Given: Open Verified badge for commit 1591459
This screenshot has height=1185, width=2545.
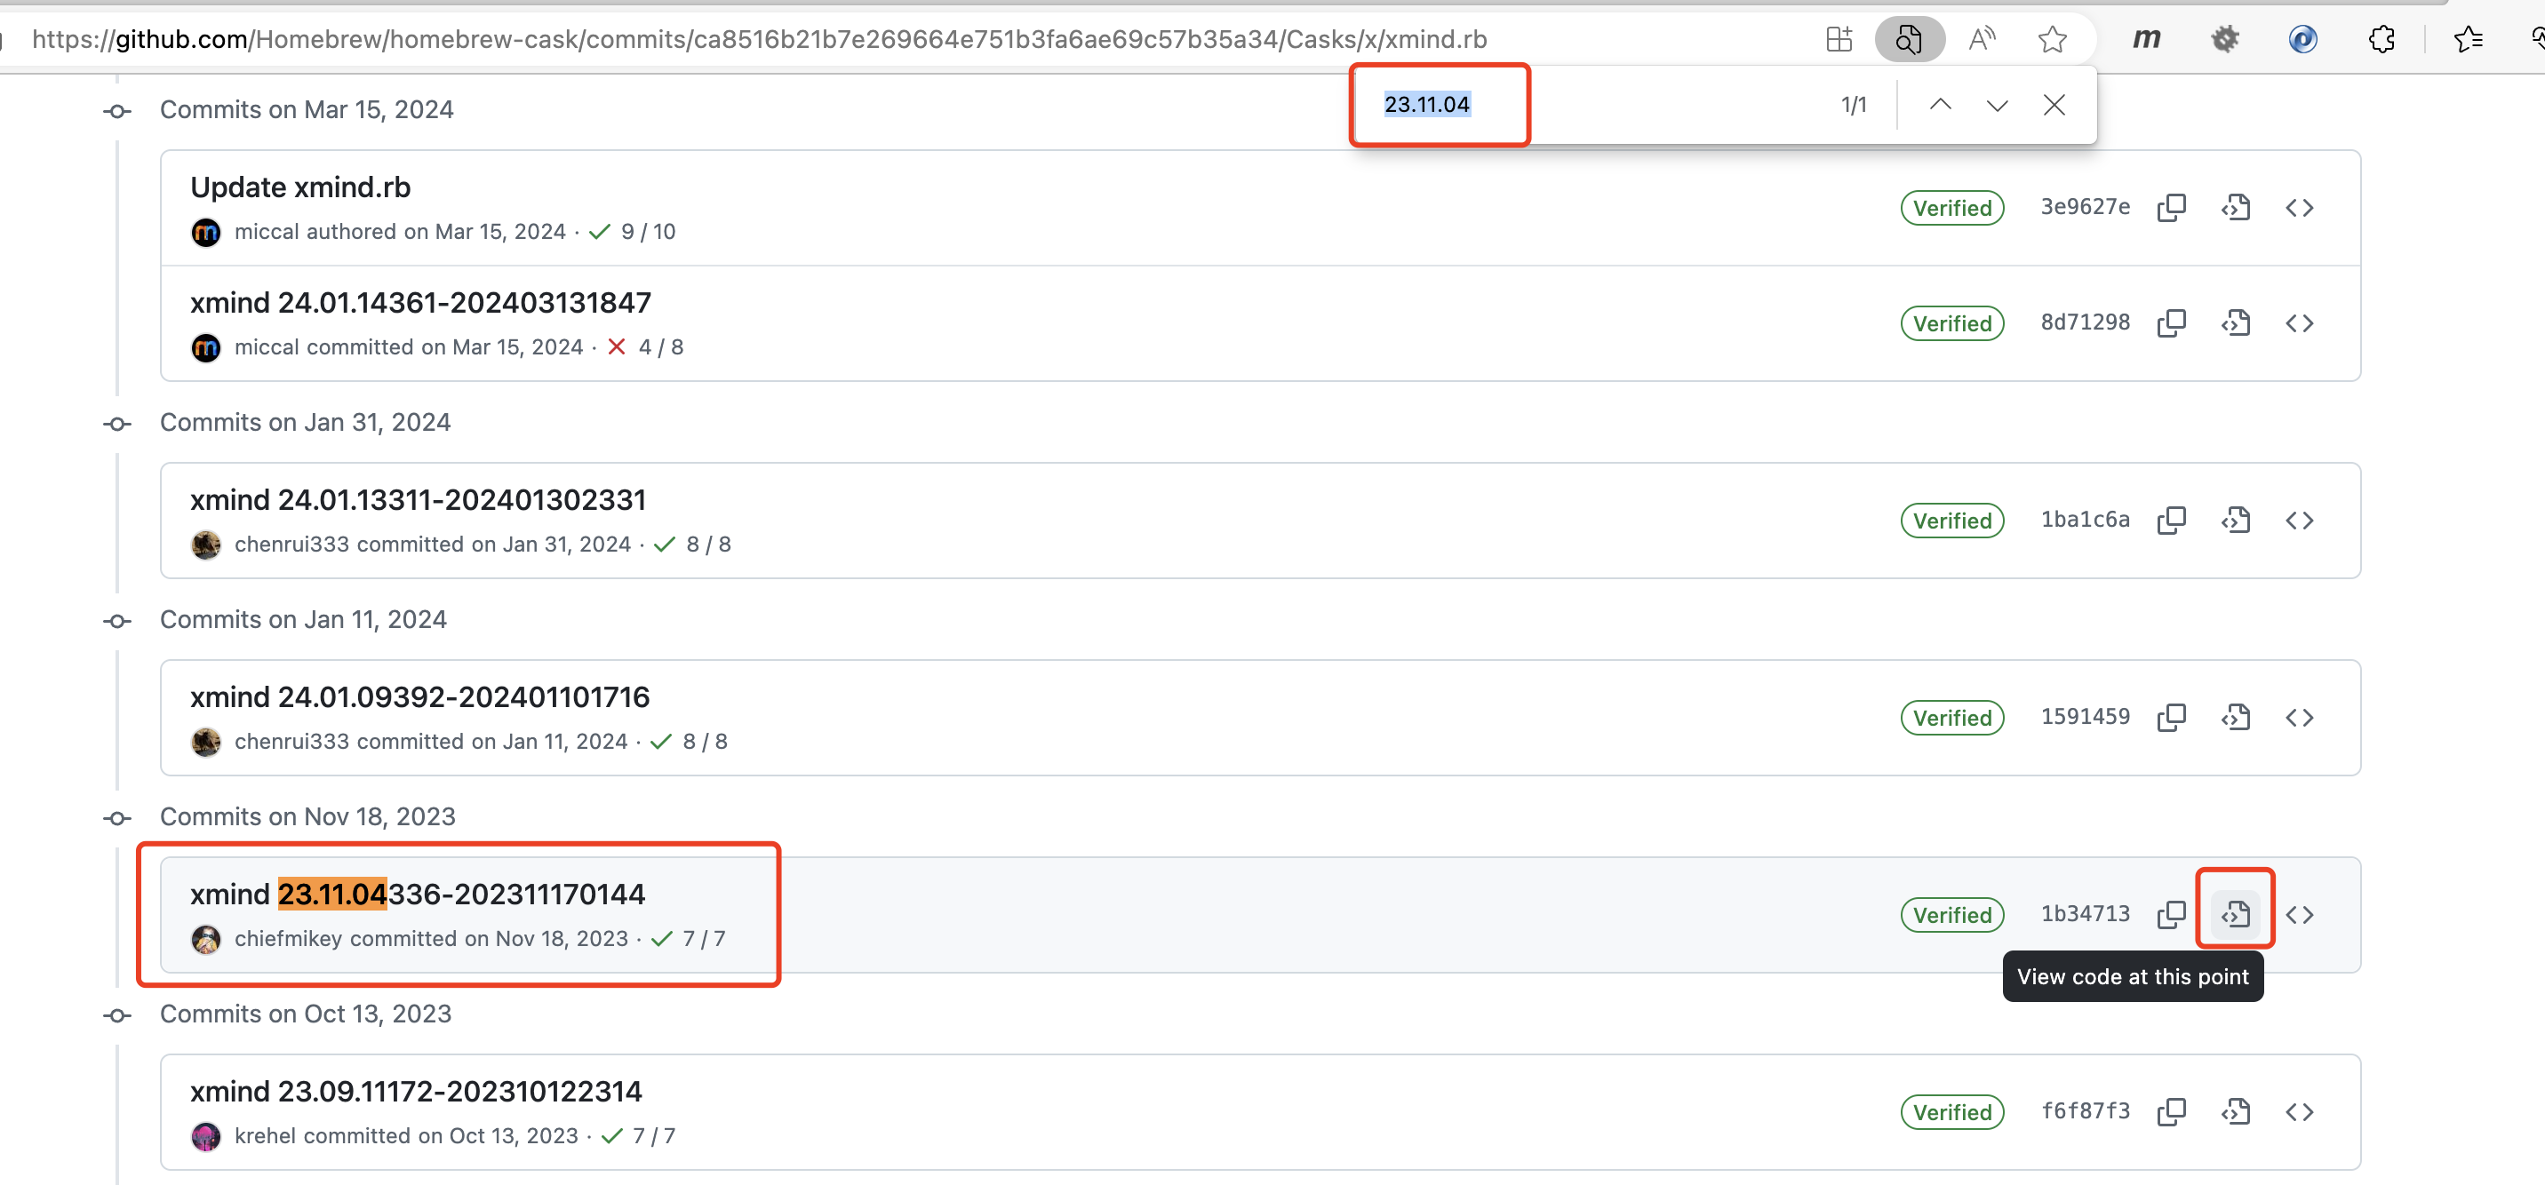Looking at the screenshot, I should tap(1951, 718).
